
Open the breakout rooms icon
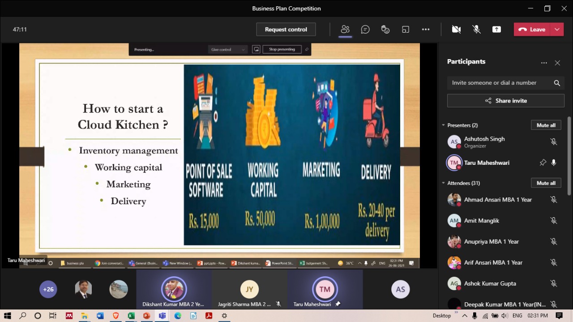406,30
